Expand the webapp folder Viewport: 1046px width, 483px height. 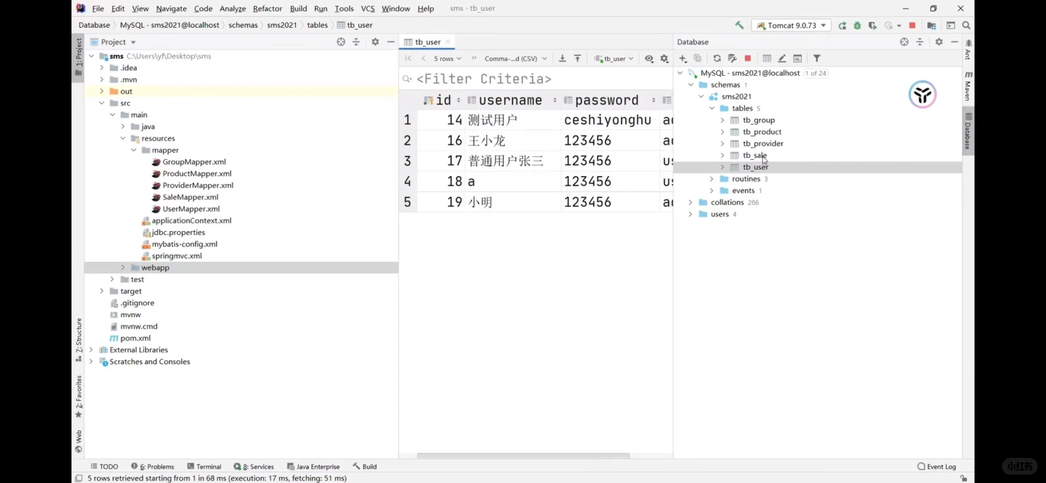123,267
